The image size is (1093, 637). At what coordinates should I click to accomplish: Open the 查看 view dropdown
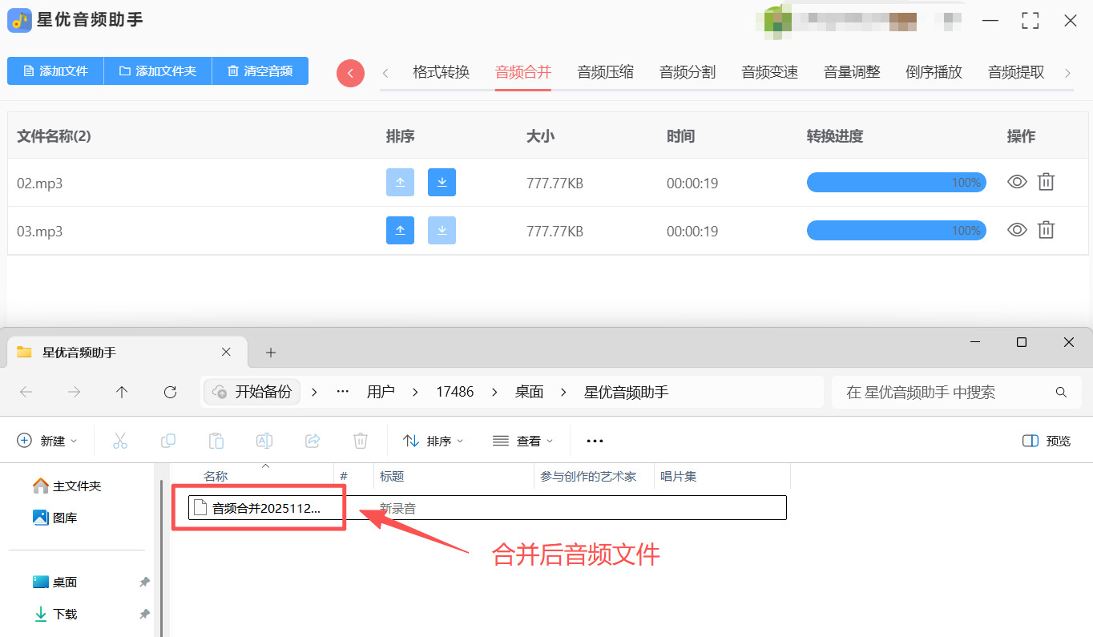click(x=522, y=441)
